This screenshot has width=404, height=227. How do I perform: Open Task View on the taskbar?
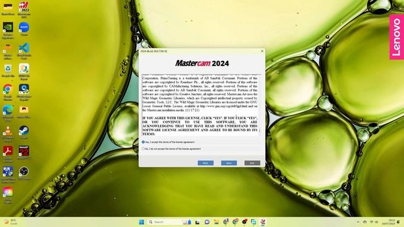point(198,222)
